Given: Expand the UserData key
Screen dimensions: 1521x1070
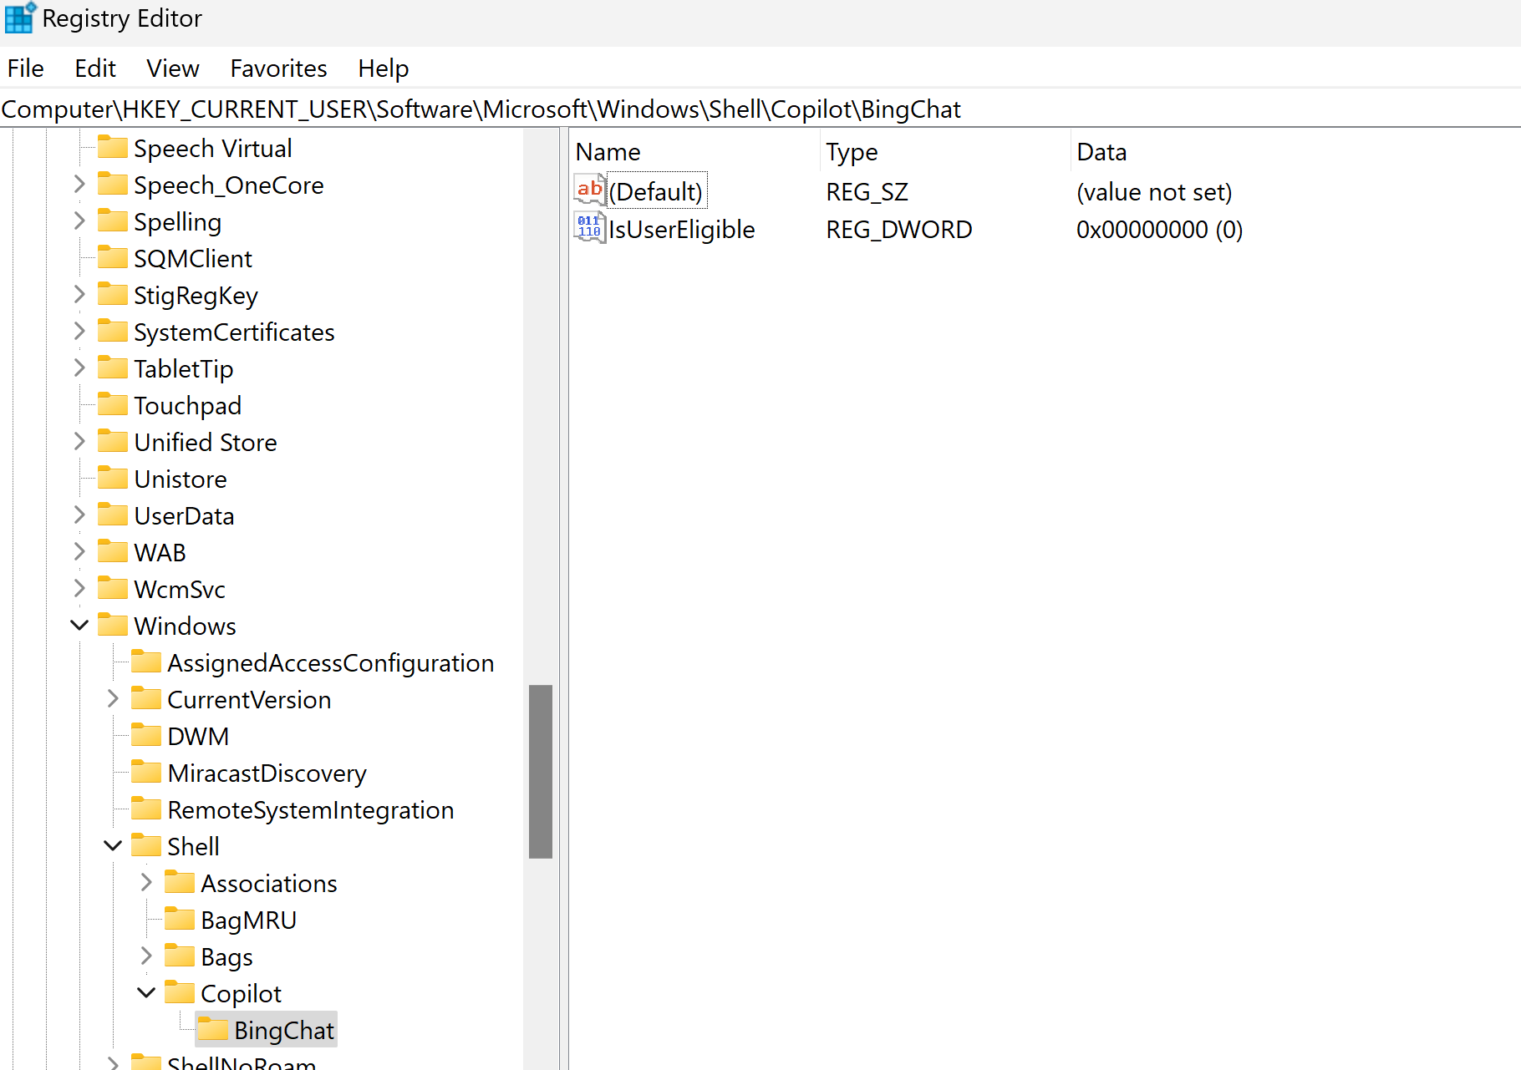Looking at the screenshot, I should tap(79, 515).
